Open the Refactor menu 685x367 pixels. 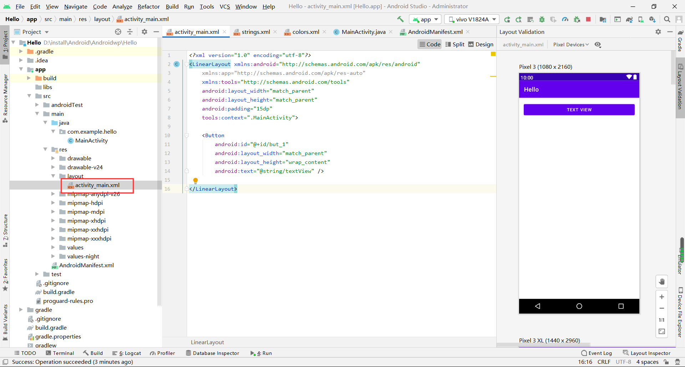149,6
